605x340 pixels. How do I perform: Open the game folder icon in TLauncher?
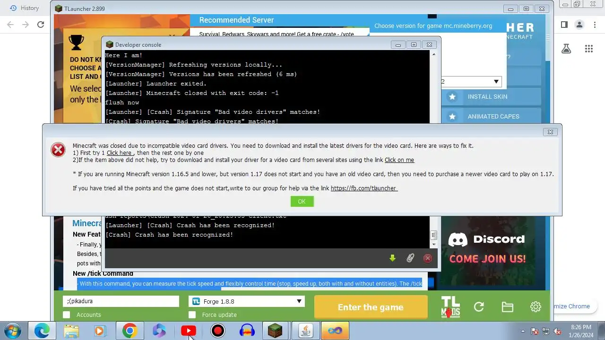click(507, 307)
